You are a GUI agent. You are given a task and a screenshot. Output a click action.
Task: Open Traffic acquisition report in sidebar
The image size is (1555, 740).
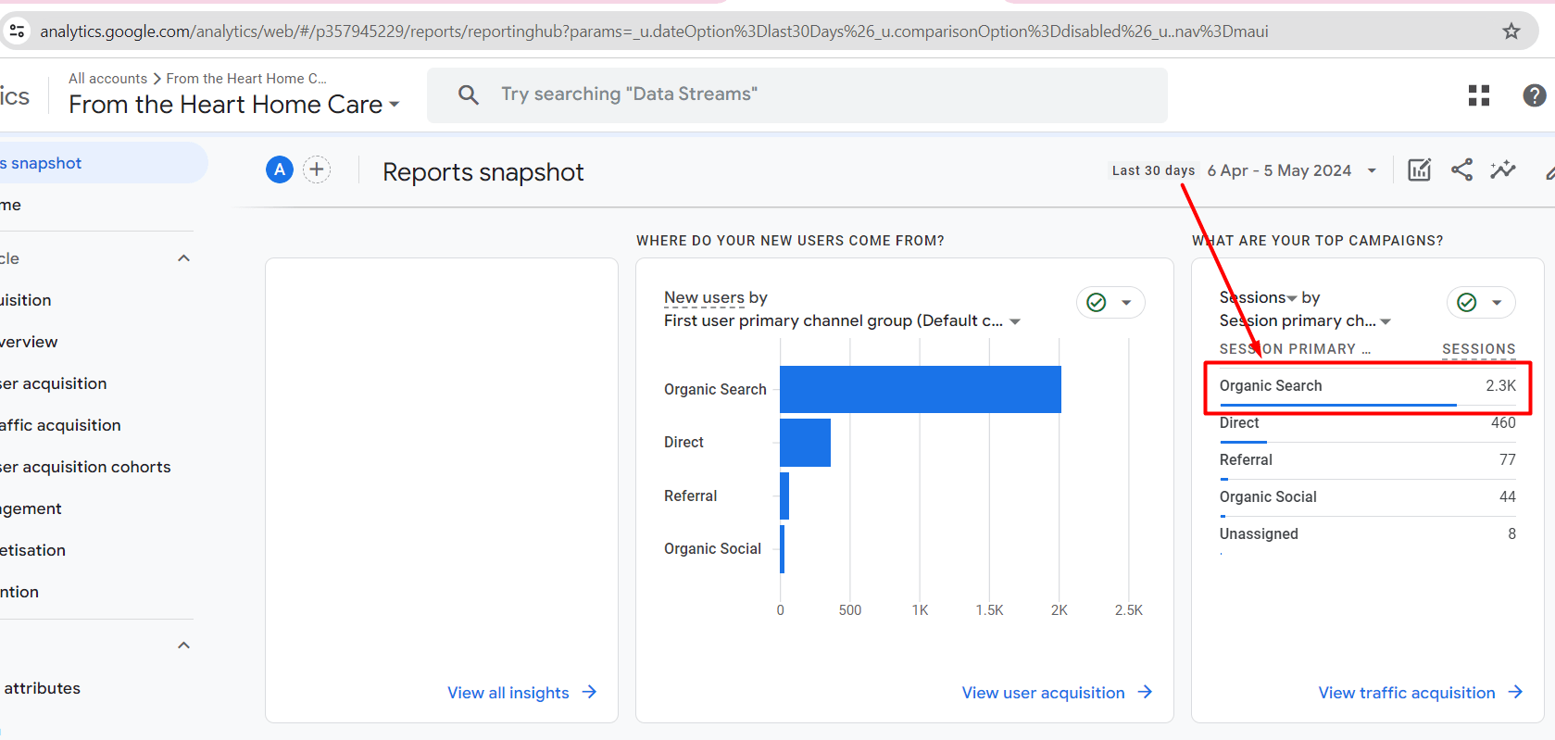61,425
